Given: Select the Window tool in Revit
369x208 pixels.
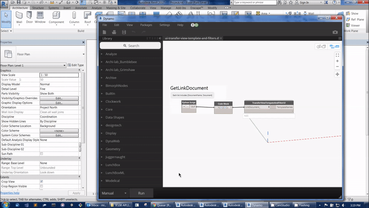Looking at the screenshot, I should click(40, 18).
